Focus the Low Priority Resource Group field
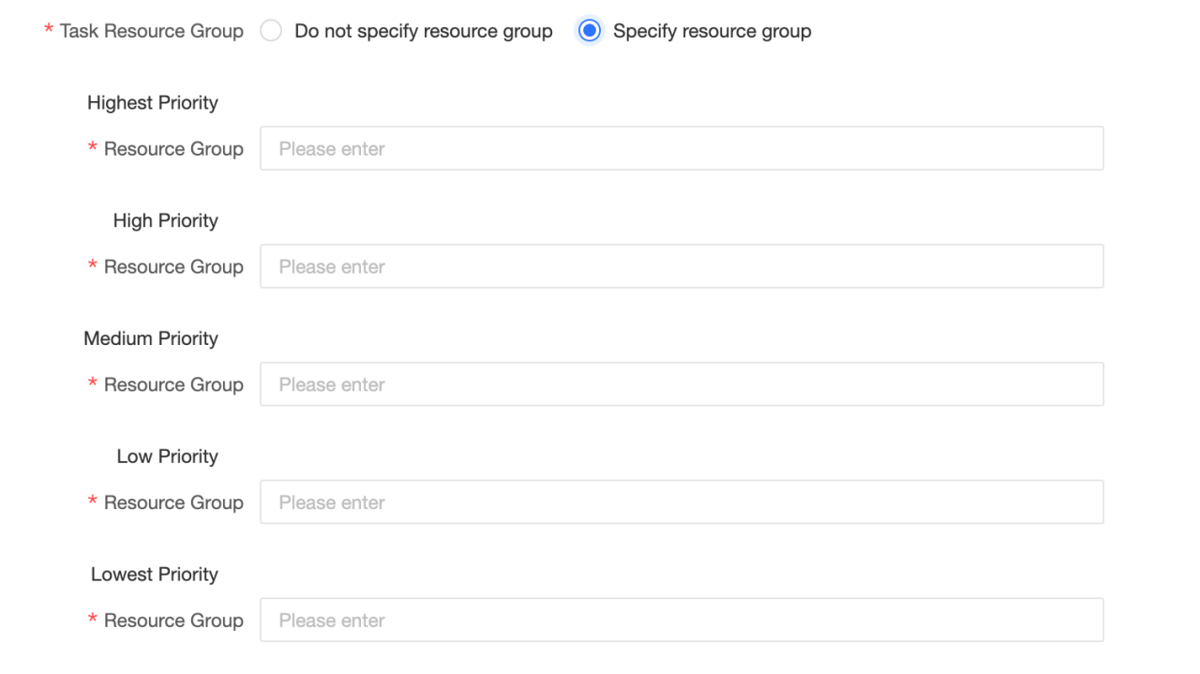The height and width of the screenshot is (674, 1200). 682,503
